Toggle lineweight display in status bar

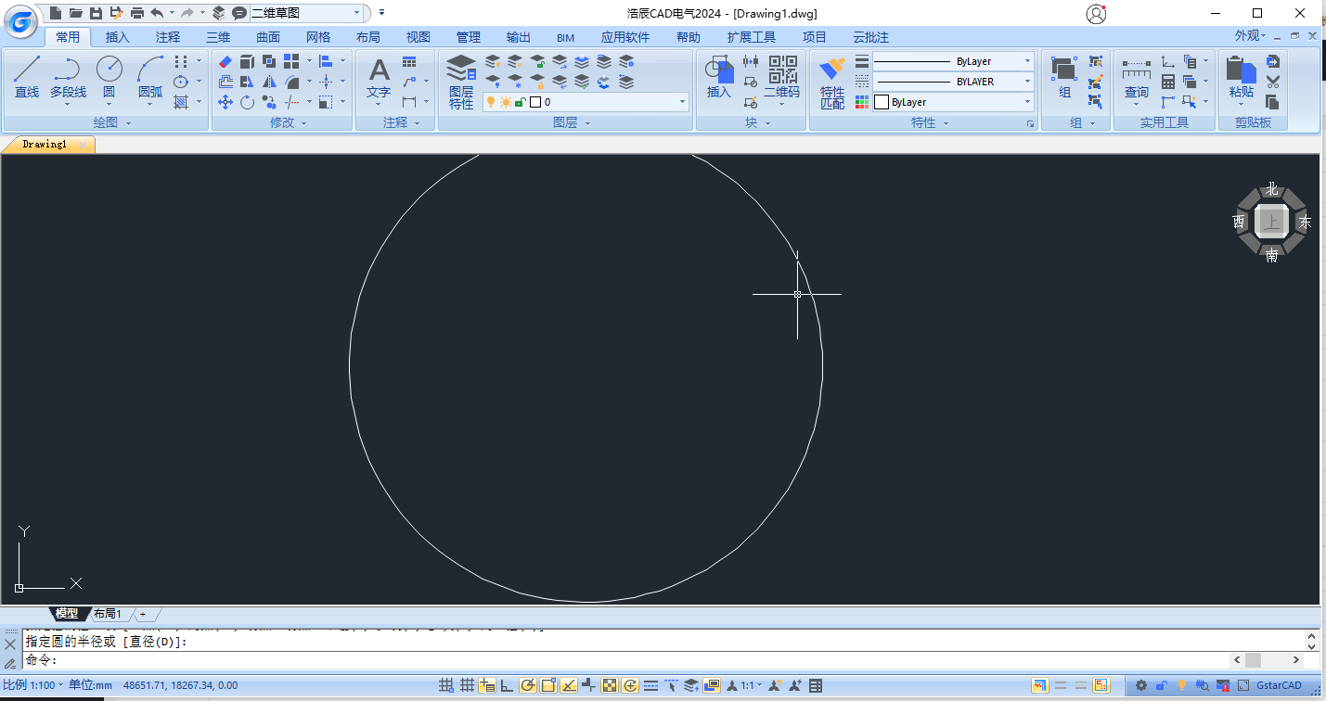click(x=650, y=686)
